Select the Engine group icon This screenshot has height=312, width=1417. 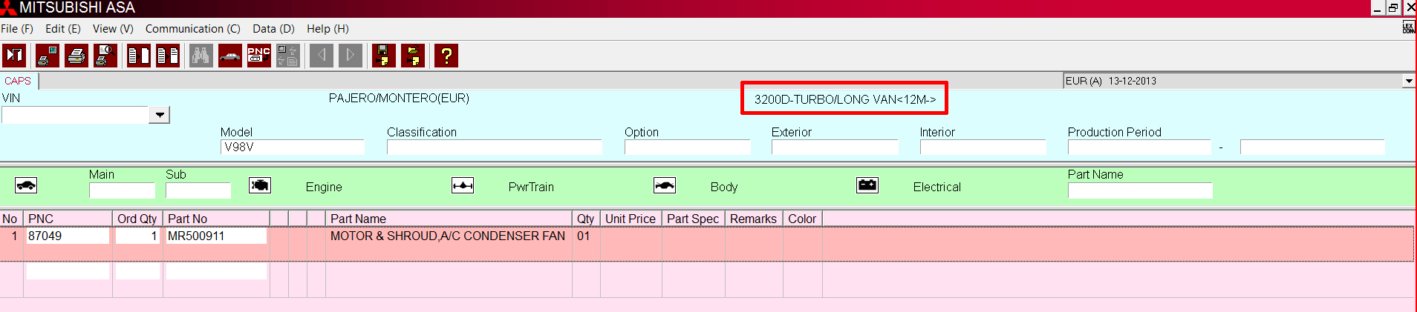260,185
